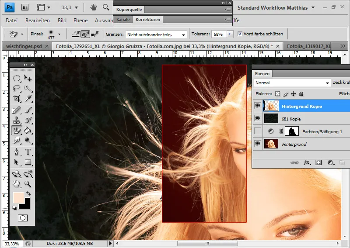Switch to the Kanäle tab

[123, 19]
